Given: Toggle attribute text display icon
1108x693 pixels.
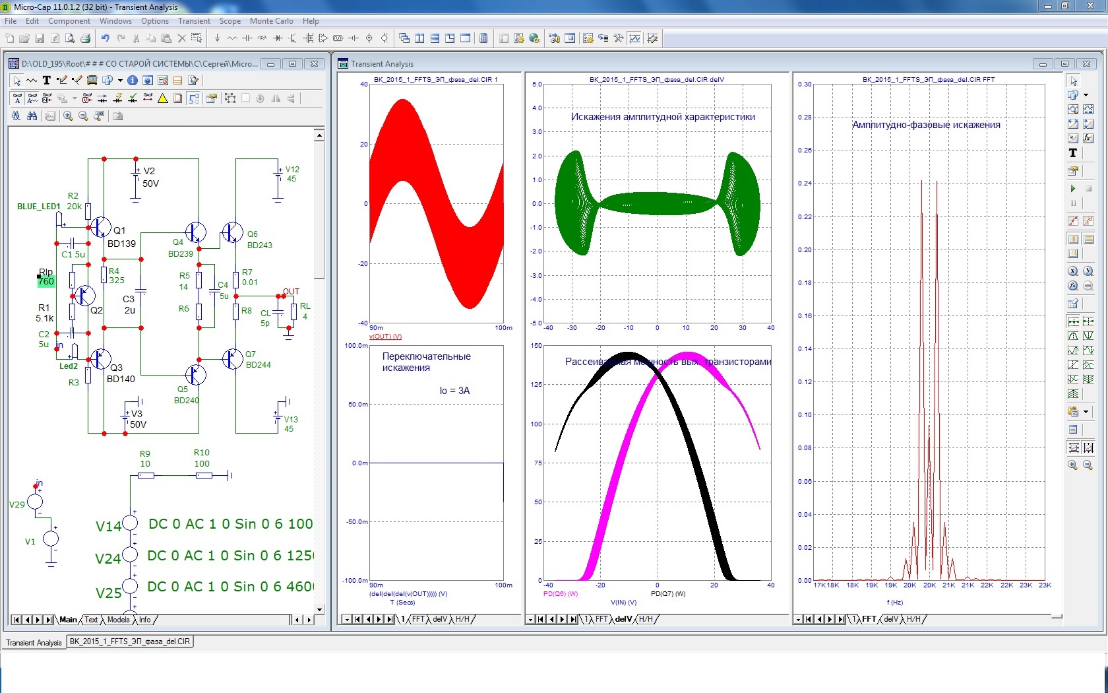Looking at the screenshot, I should pos(32,98).
